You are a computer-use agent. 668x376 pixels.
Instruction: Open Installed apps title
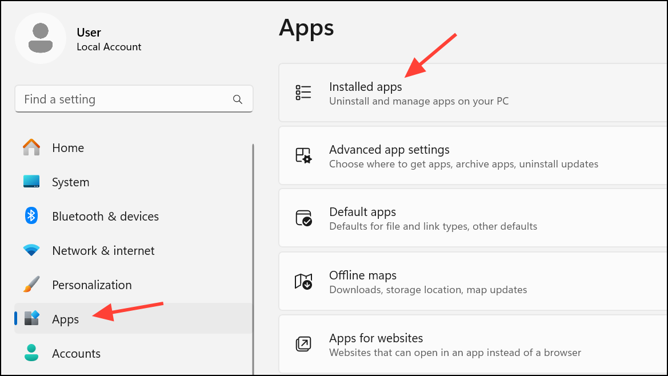click(366, 87)
